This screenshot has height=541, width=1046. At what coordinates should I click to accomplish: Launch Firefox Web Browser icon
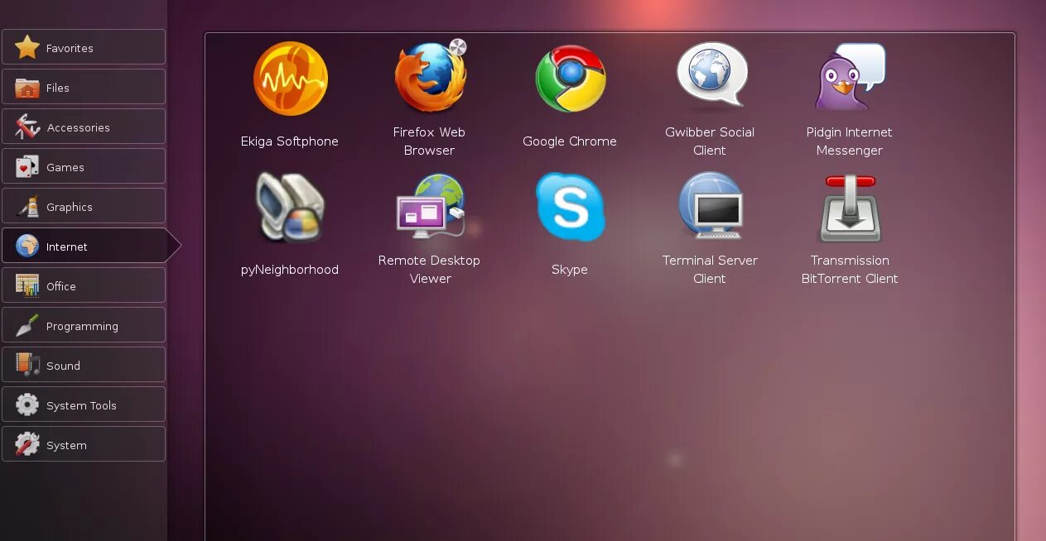tap(430, 76)
